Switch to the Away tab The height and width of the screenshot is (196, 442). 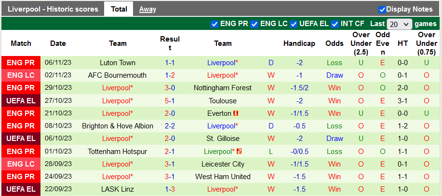click(x=147, y=9)
